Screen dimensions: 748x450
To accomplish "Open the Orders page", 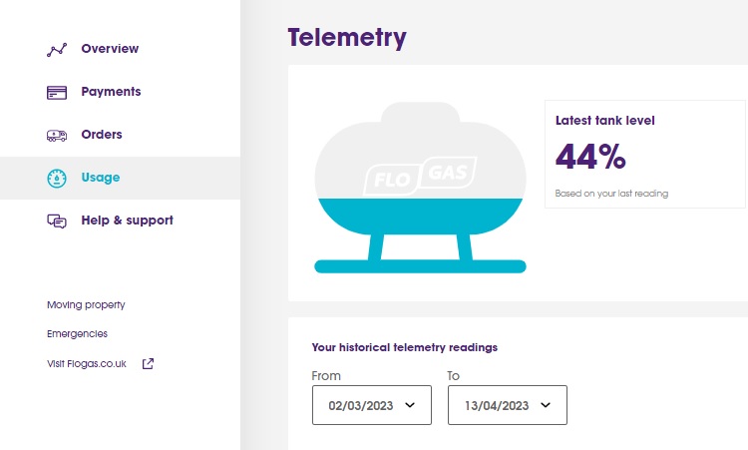I will [102, 135].
